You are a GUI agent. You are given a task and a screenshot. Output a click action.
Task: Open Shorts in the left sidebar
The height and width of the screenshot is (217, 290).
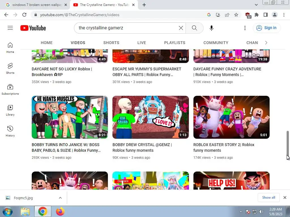pos(10,68)
